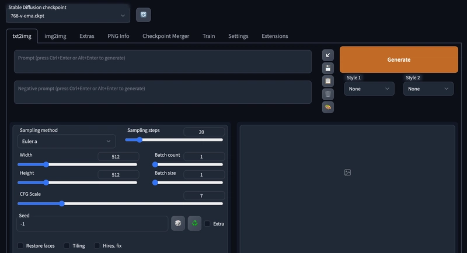467x253 pixels.
Task: Open the Extensions tab
Action: point(274,36)
